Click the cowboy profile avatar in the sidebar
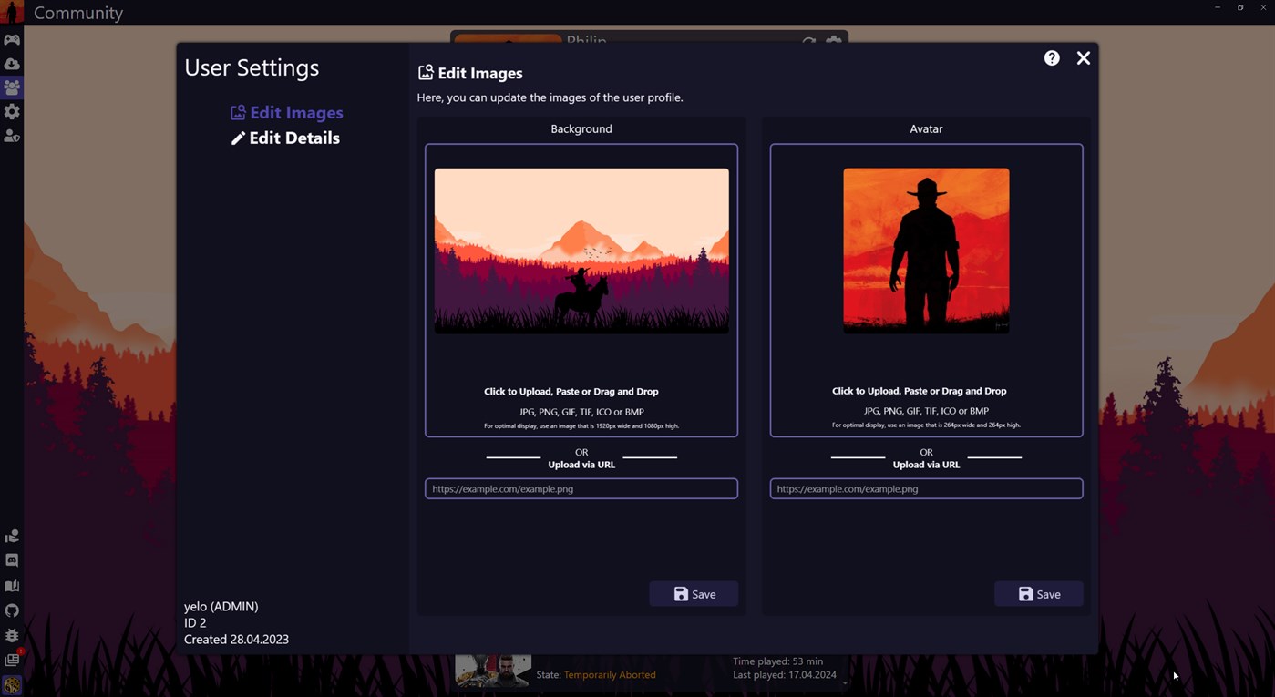The width and height of the screenshot is (1275, 697). point(12,12)
